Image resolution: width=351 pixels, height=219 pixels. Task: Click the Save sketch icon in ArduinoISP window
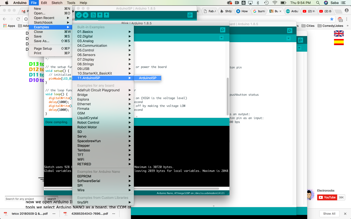click(106, 15)
